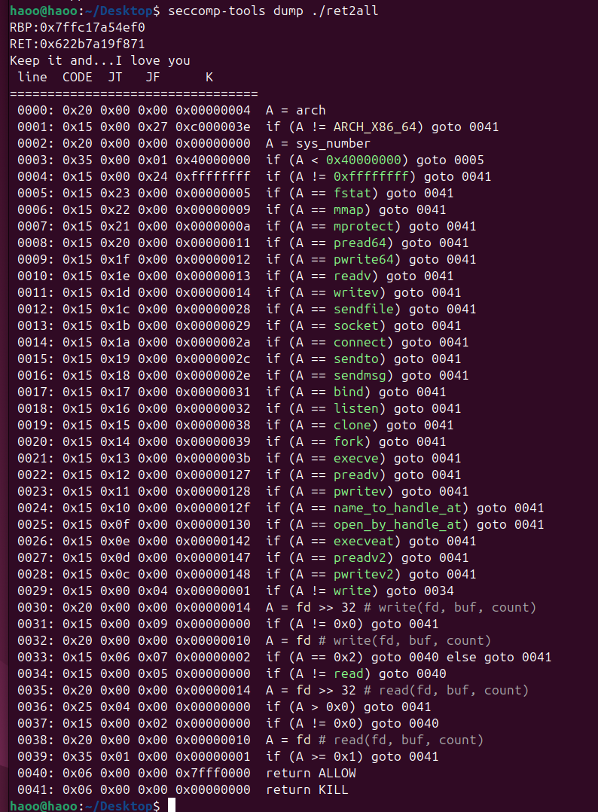Click "A = sys_number" on line 0002
The image size is (598, 812).
click(x=319, y=143)
